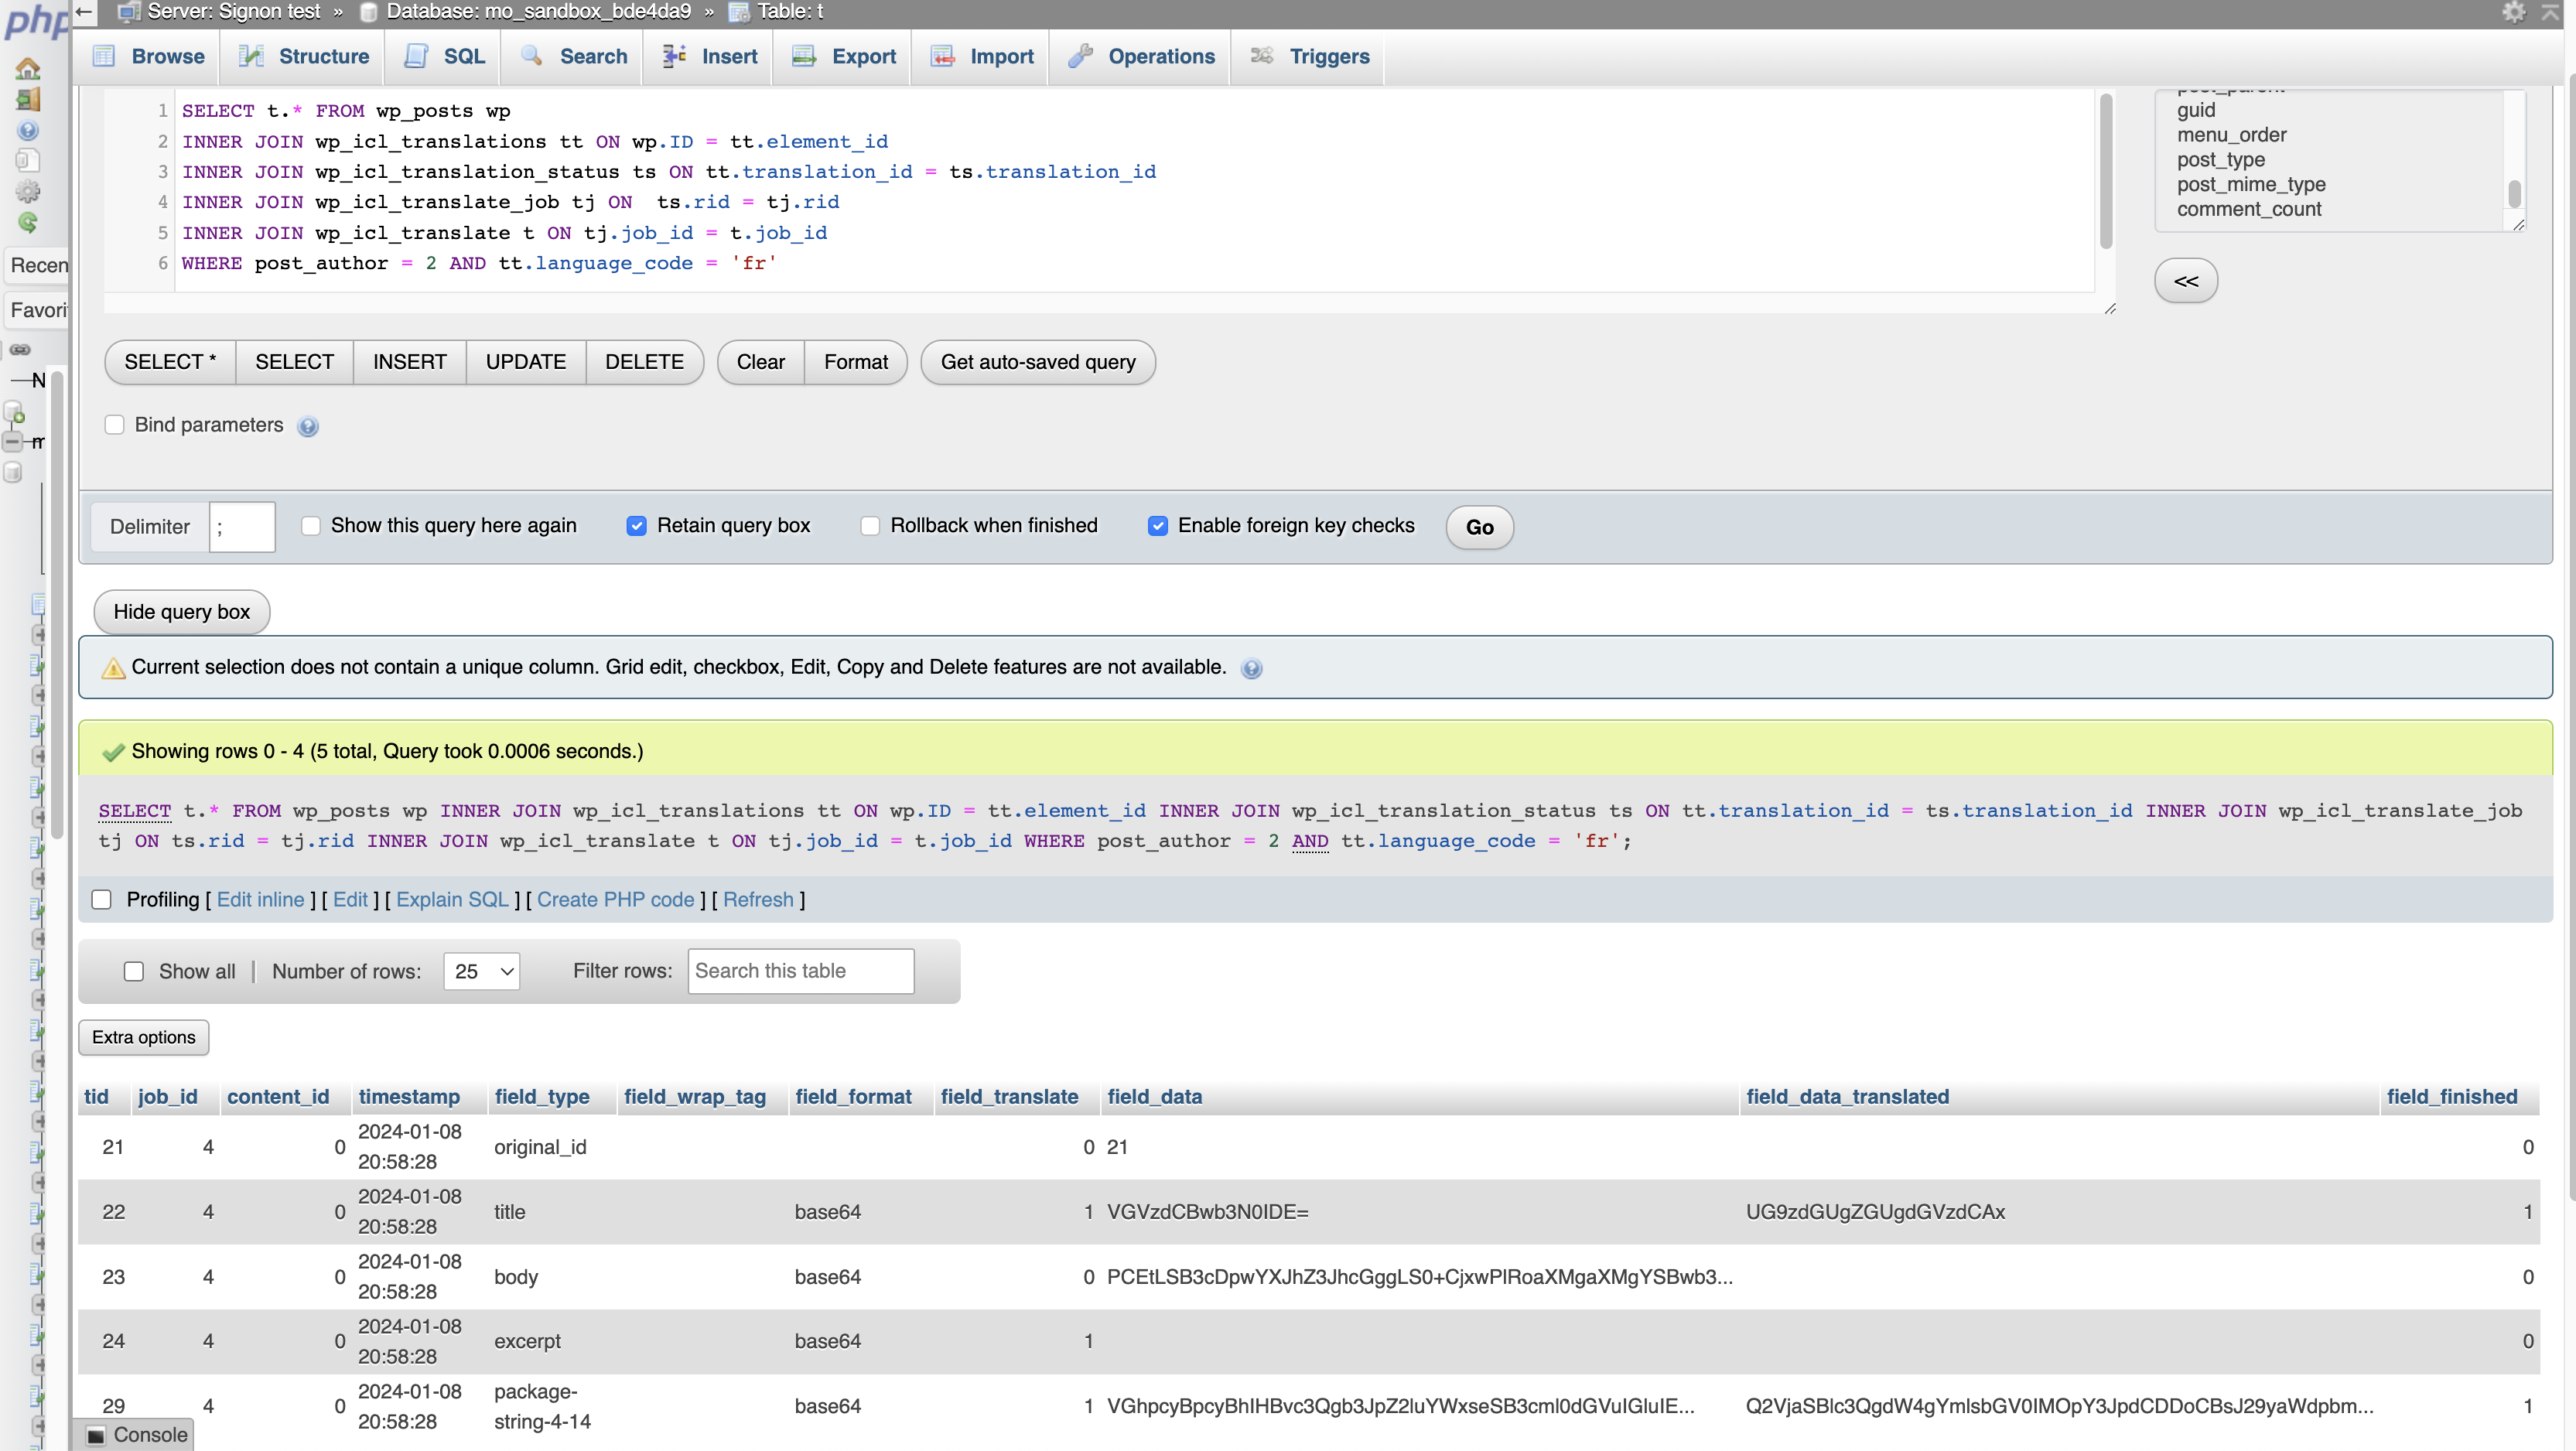Image resolution: width=2576 pixels, height=1451 pixels.
Task: Open Explain SQL link
Action: tap(452, 900)
